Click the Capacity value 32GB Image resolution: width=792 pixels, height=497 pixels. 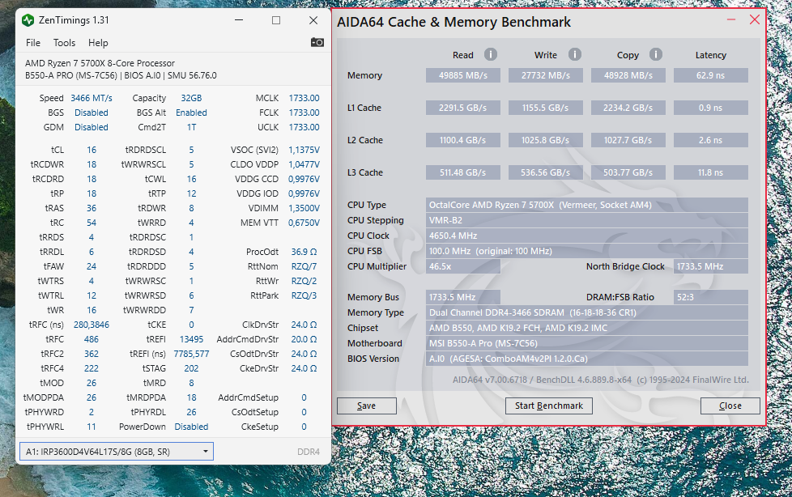click(191, 98)
